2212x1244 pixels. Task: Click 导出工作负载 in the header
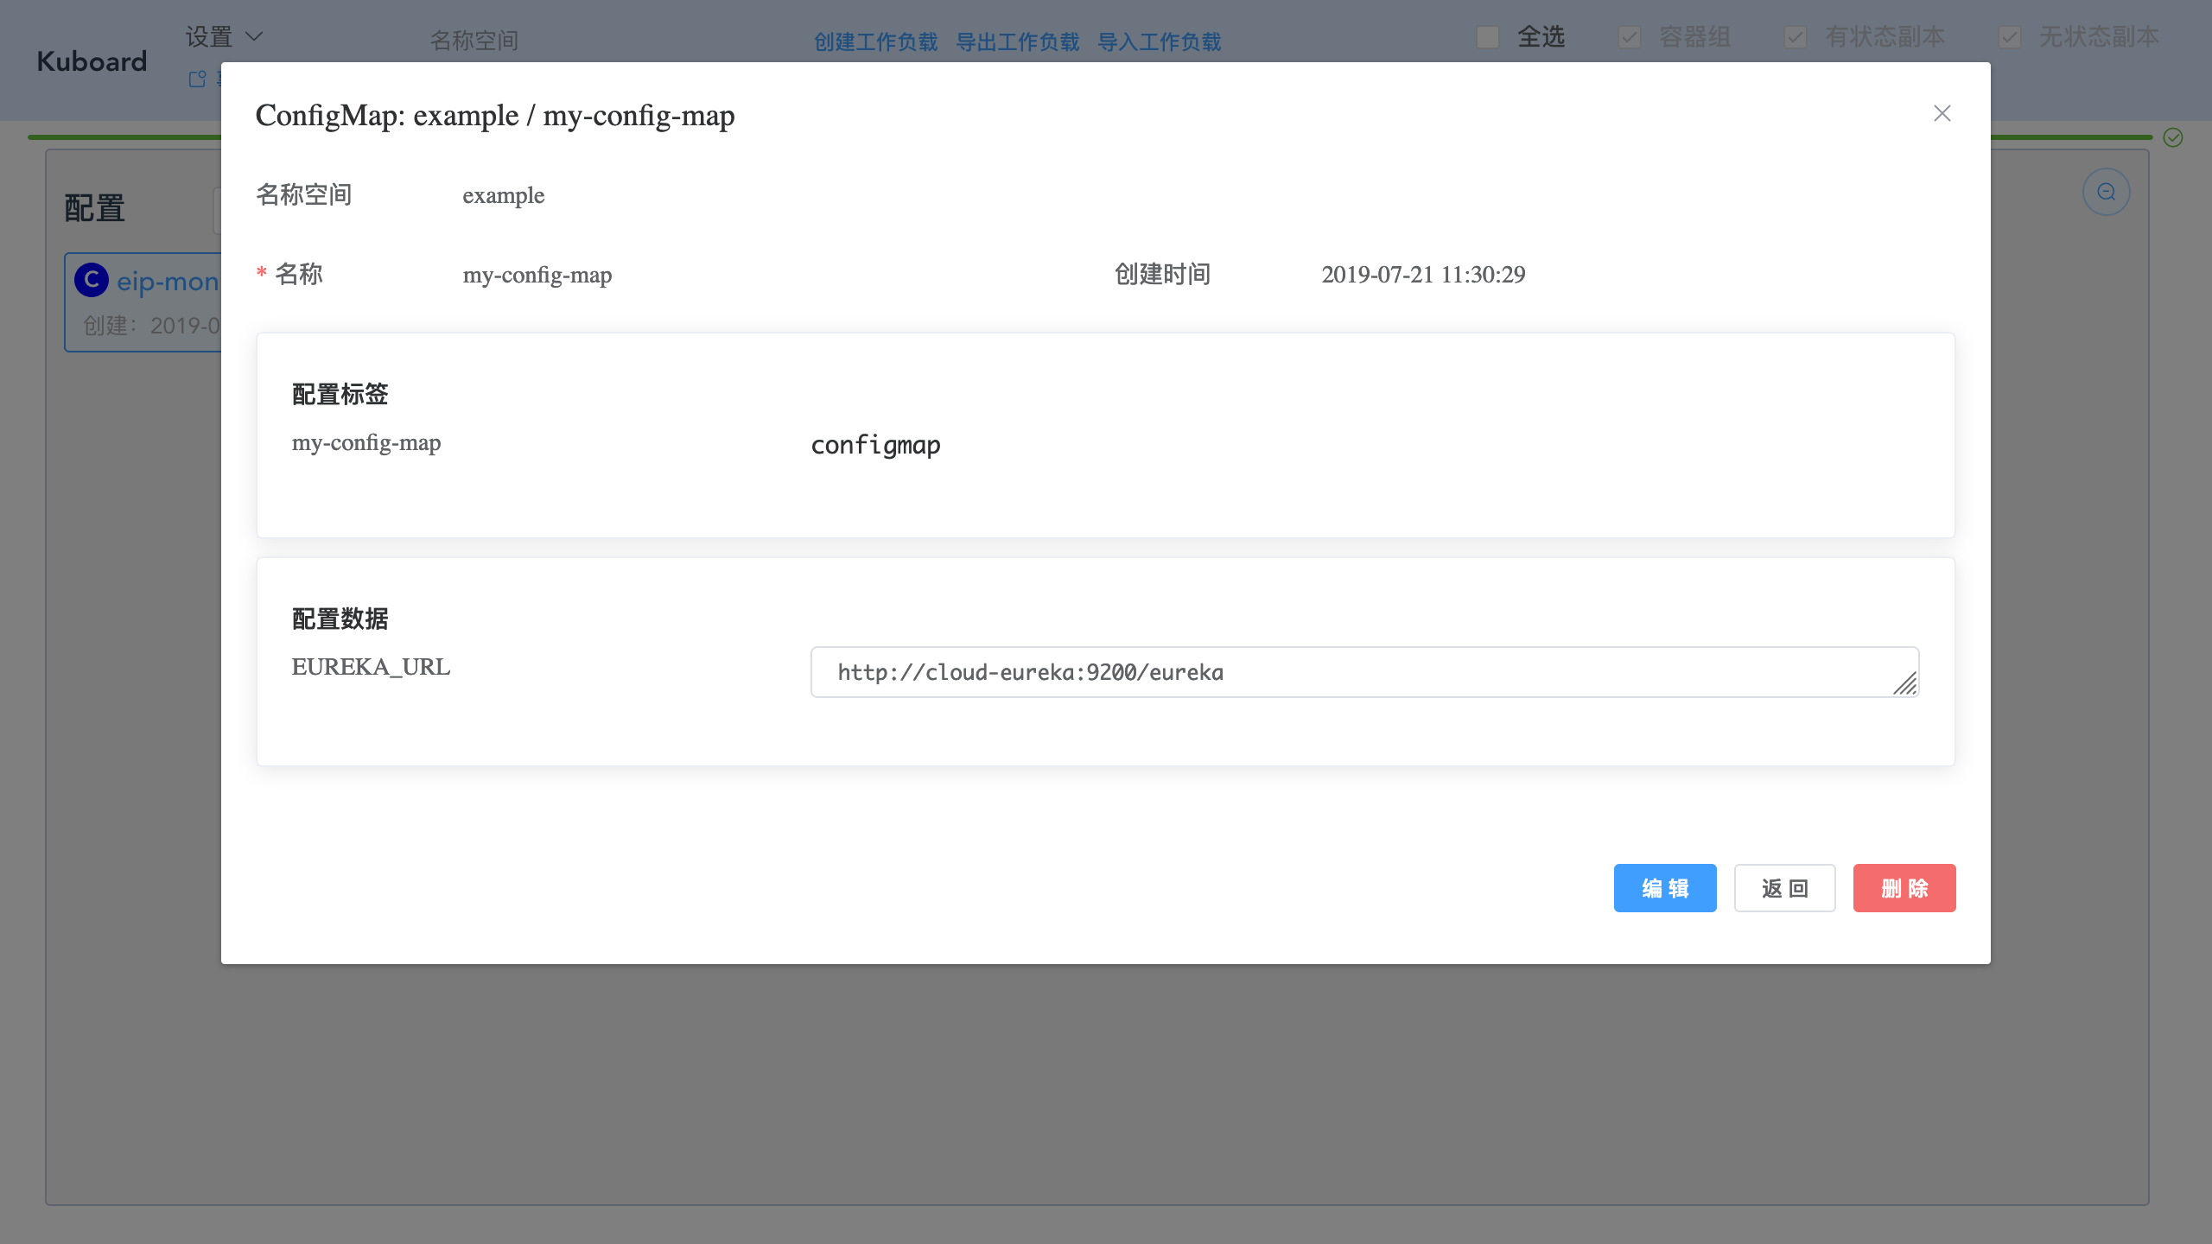point(1018,41)
